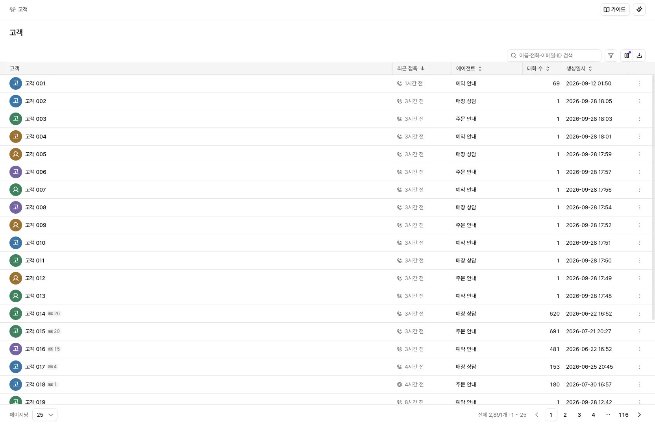Click the web globe icon on 고객 018 row
The height and width of the screenshot is (425, 655).
(x=400, y=384)
